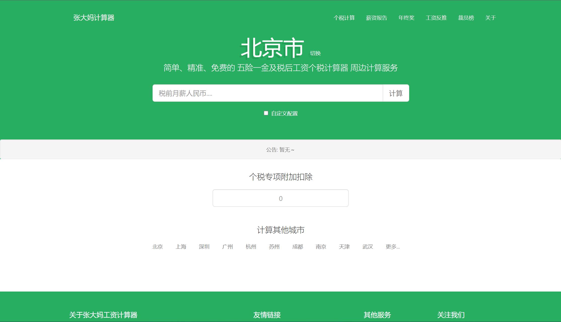
Task: Choose 上海 to calculate its salary
Action: pyautogui.click(x=181, y=247)
